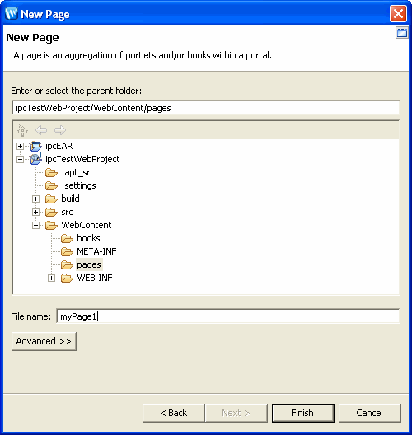This screenshot has height=435, width=412.
Task: Click the ipcTestWebProject web project icon
Action: pyautogui.click(x=35, y=159)
